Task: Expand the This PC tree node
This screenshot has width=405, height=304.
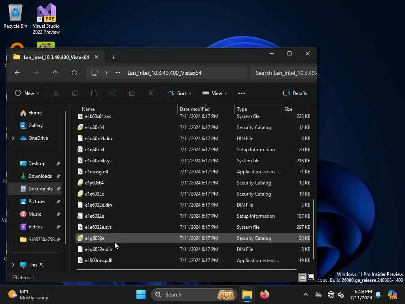Action: [13, 265]
